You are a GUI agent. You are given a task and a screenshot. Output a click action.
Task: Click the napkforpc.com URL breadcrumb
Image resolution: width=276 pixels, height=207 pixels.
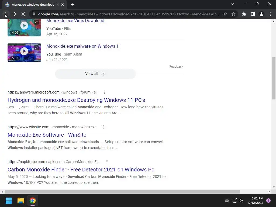tap(54, 162)
